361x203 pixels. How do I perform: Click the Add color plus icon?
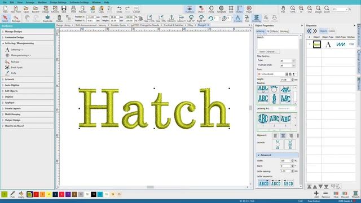(x=316, y=194)
